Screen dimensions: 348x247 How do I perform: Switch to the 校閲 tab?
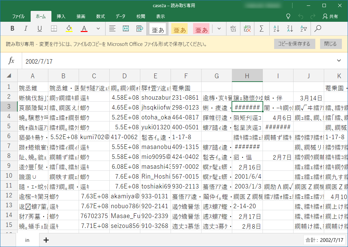pos(141,16)
